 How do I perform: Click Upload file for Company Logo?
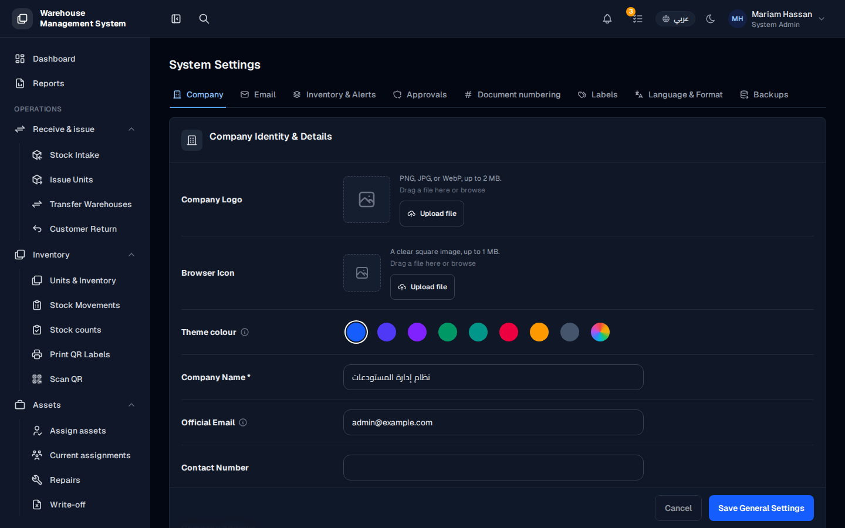432,214
